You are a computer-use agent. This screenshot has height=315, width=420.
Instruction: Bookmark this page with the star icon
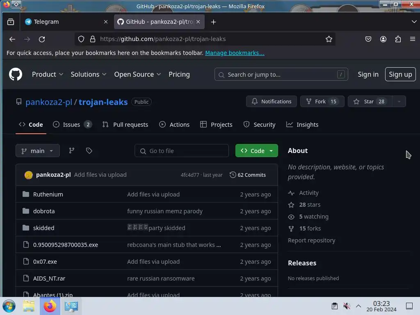[329, 39]
